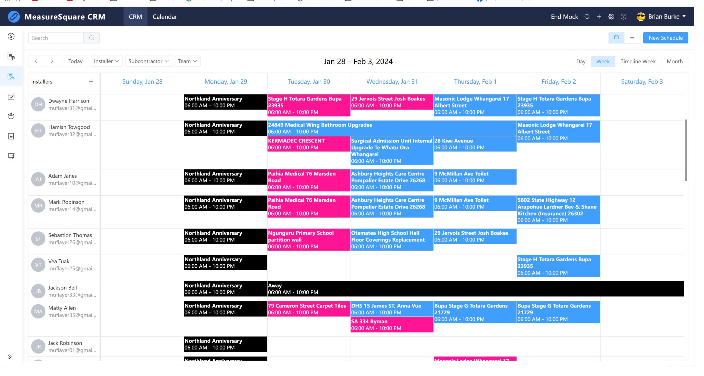Switch to the Calendar tab

click(x=165, y=17)
